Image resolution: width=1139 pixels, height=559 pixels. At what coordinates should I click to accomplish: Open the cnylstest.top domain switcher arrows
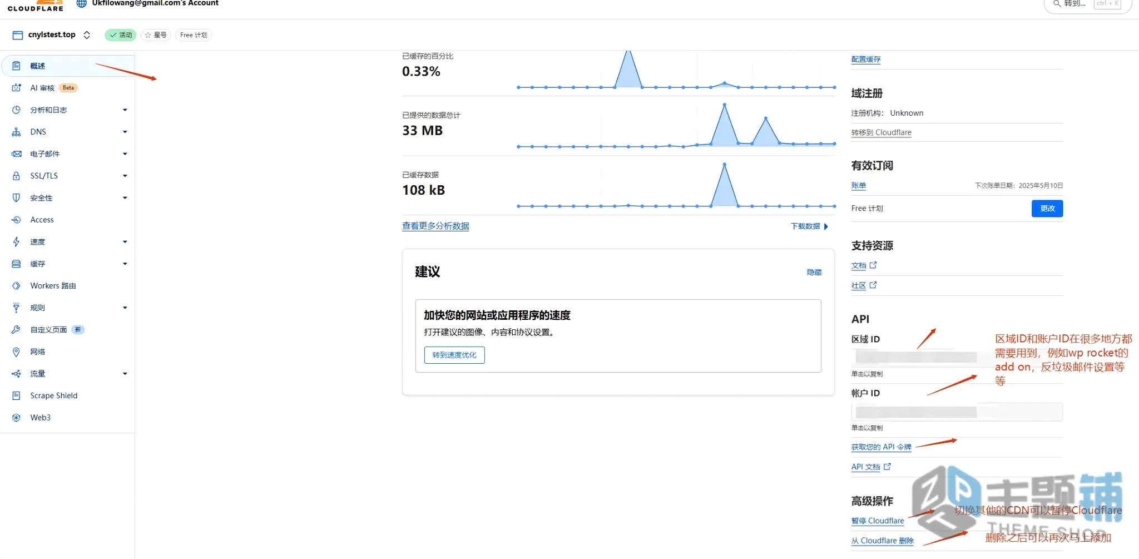pos(87,35)
